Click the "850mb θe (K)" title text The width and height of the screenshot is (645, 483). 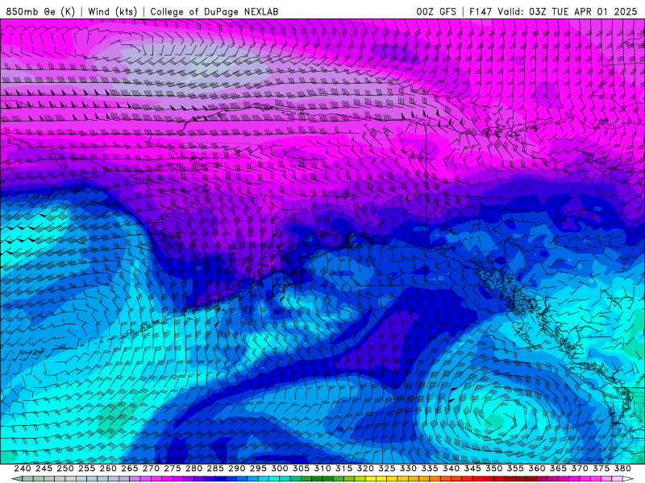tap(40, 11)
